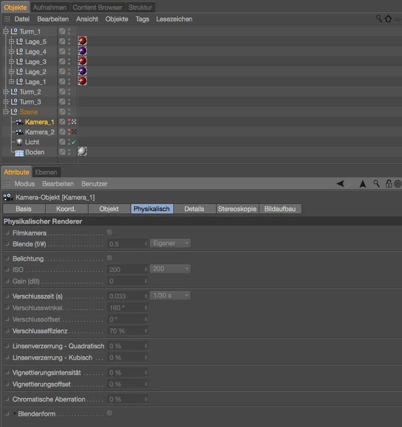Click the Kamera_2 protection tag icon
The image size is (402, 427).
tap(74, 132)
